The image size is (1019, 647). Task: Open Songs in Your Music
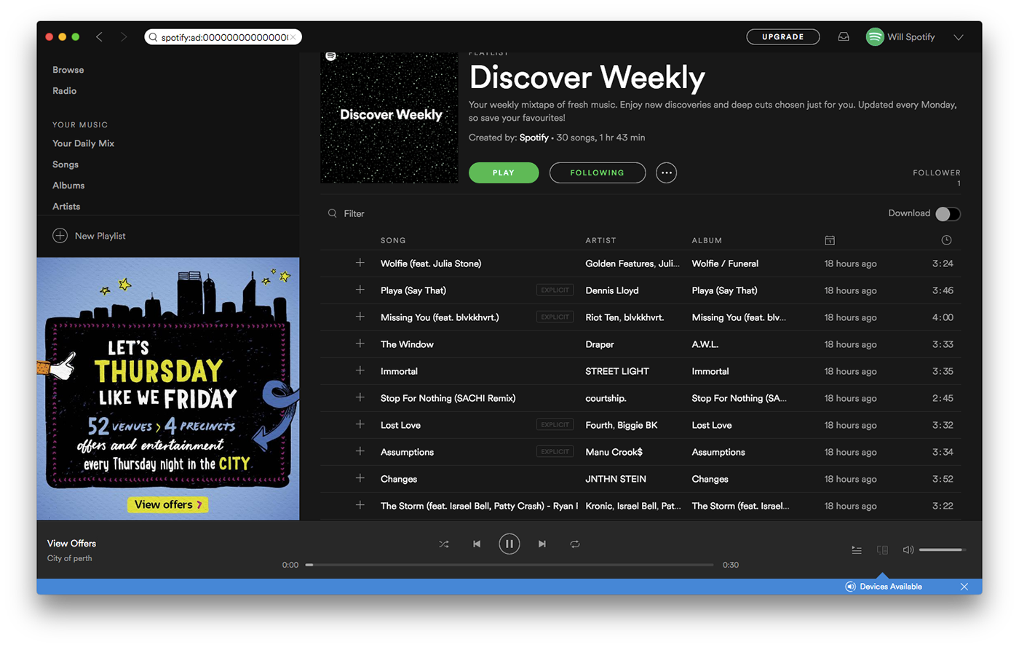pyautogui.click(x=66, y=164)
